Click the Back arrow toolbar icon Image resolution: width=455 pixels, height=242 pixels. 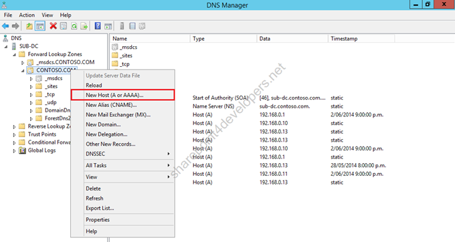point(5,26)
